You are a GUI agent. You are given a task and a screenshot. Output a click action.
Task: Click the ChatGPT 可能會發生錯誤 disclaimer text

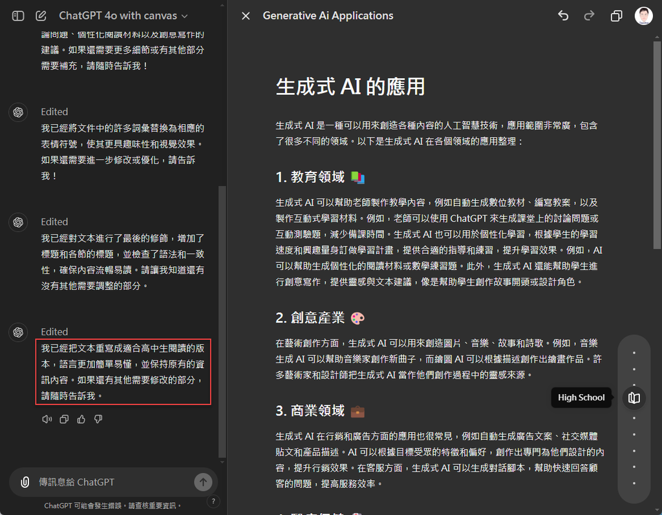click(112, 505)
